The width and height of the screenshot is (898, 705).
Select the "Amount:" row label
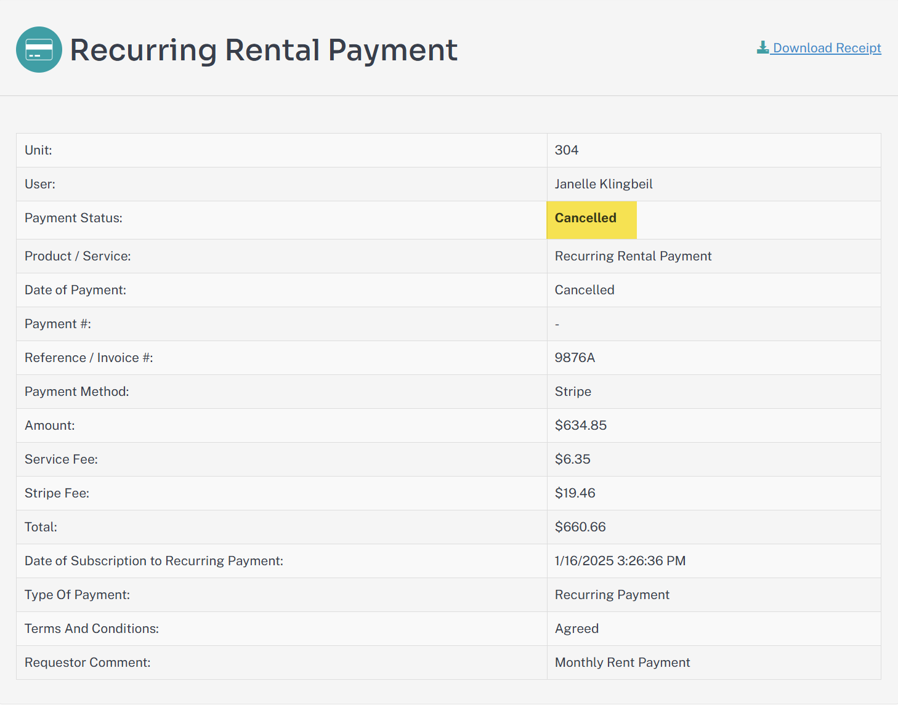(50, 425)
